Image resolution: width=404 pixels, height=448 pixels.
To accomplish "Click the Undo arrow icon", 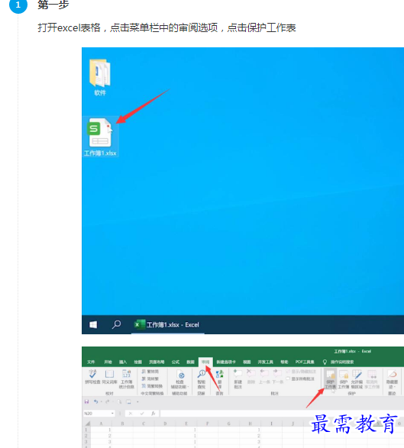I will [x=95, y=401].
